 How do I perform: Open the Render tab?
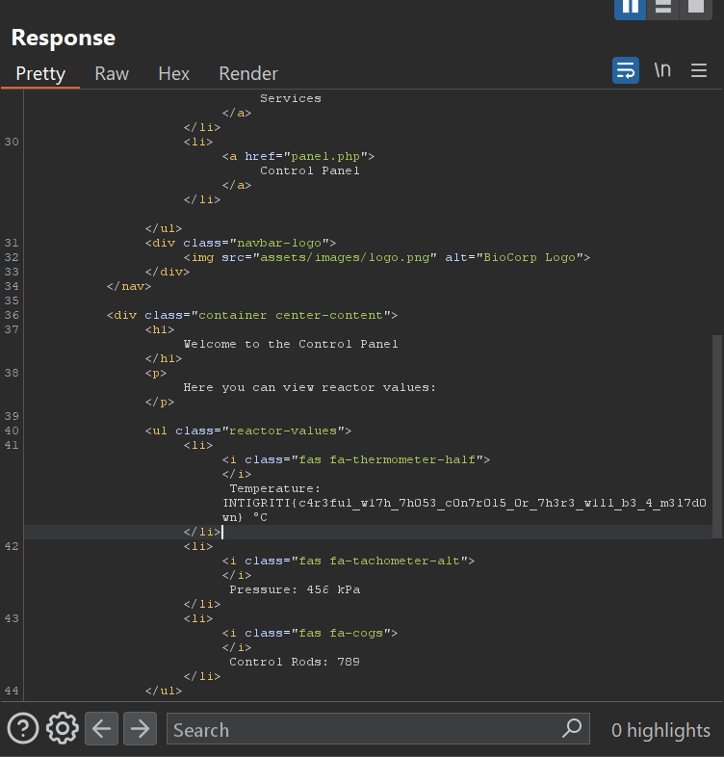[248, 73]
